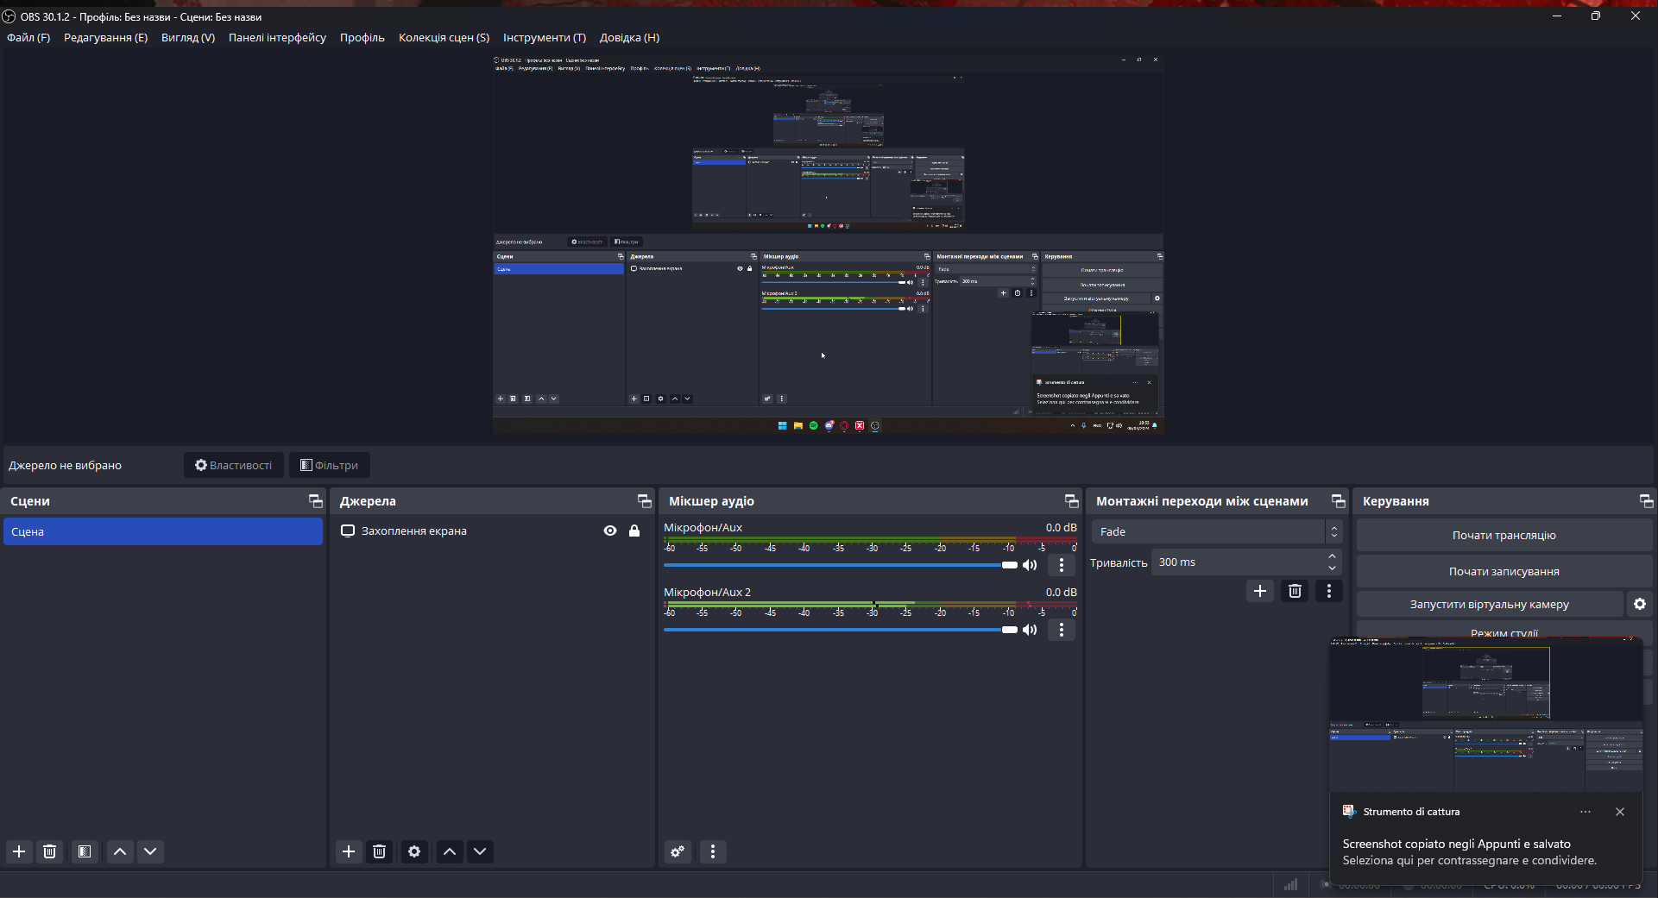Viewport: 1658px width, 898px height.
Task: Remove selected scene with trash icon
Action: (50, 851)
